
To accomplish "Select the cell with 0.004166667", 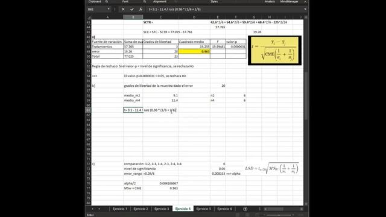I will (x=160, y=183).
